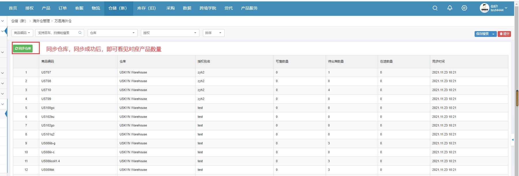Click the search magnifier icon in top bar
The width and height of the screenshot is (519, 176).
point(435,8)
